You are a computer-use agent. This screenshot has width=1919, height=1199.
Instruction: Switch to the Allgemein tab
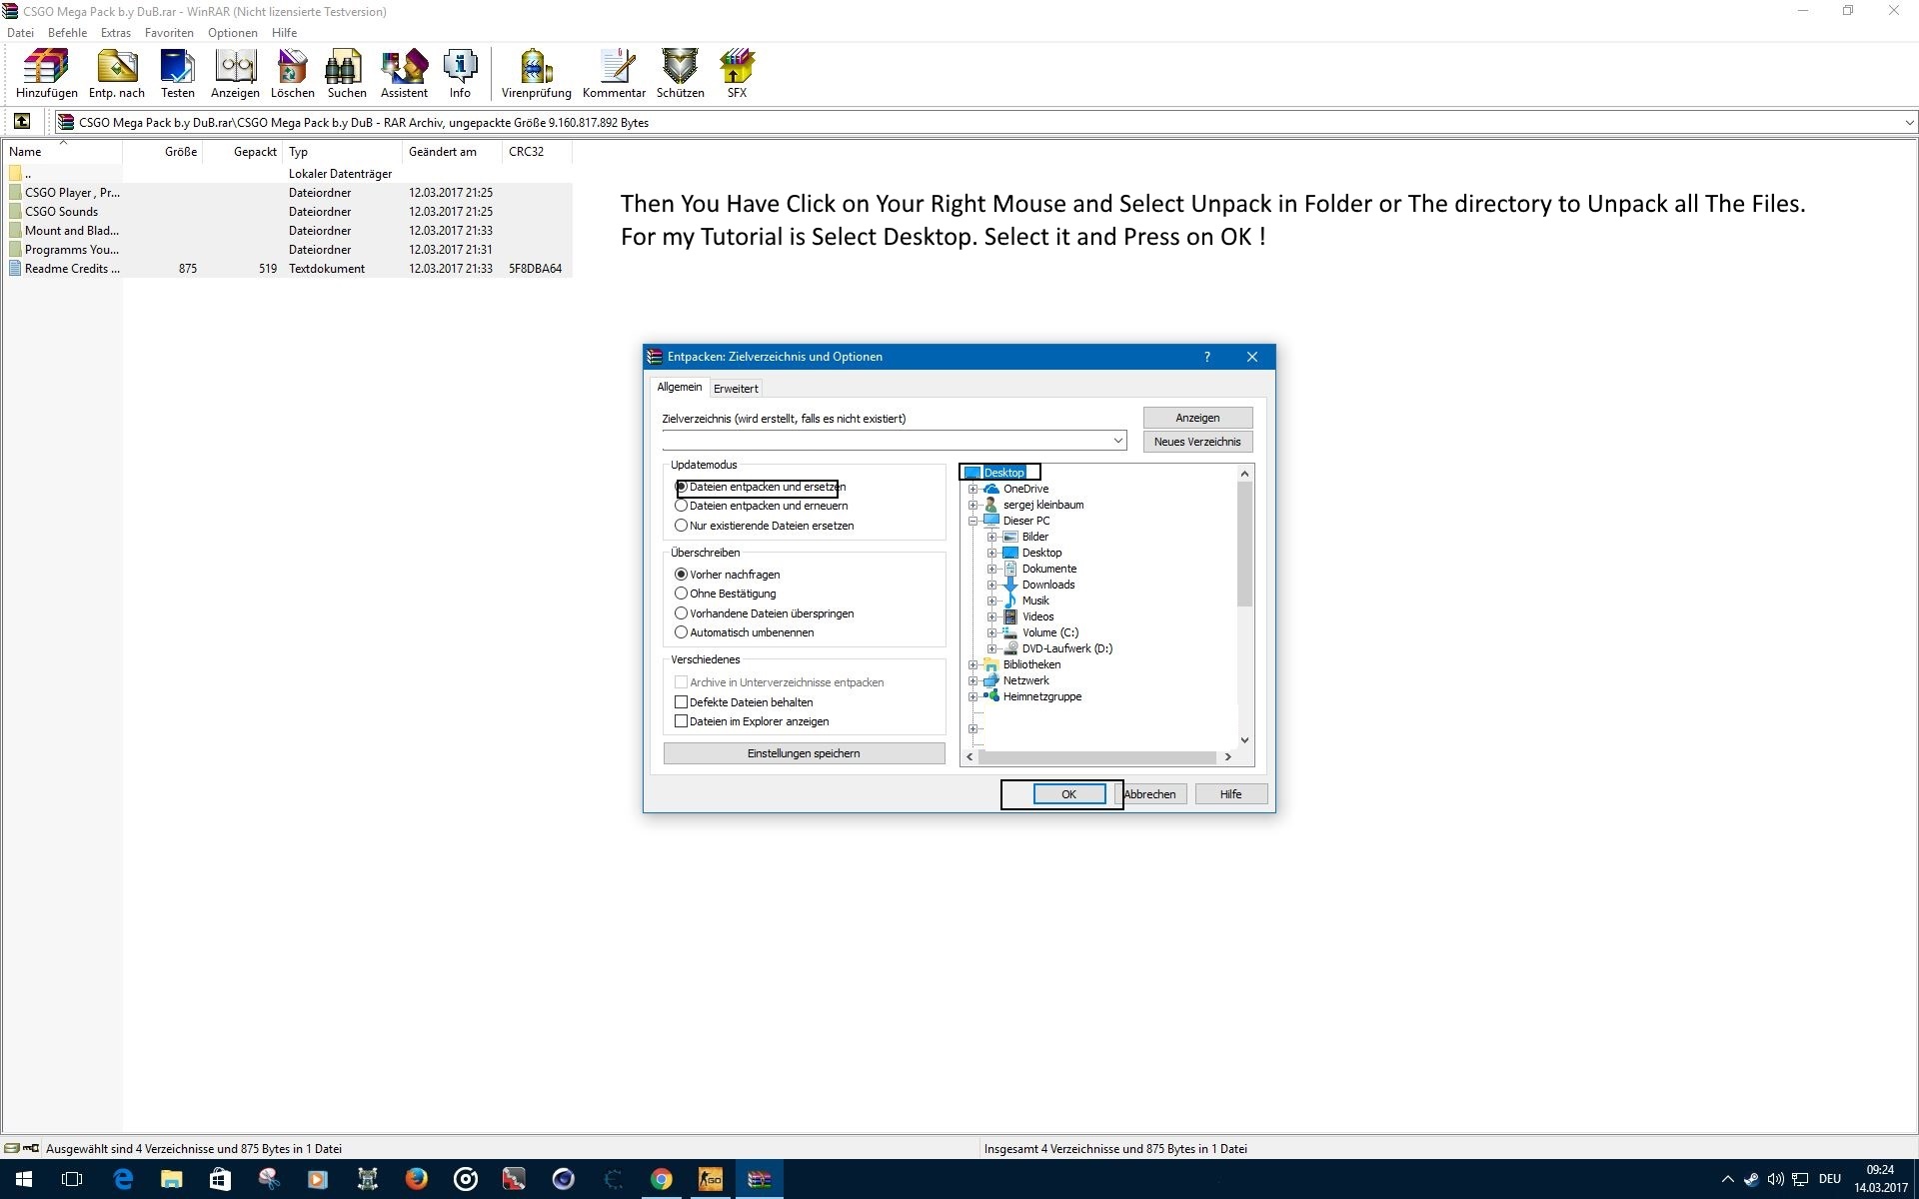680,387
